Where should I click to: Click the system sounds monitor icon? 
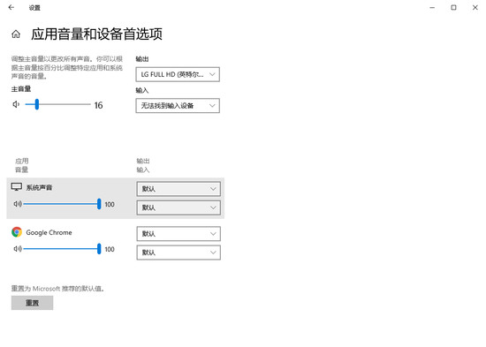[x=17, y=187]
